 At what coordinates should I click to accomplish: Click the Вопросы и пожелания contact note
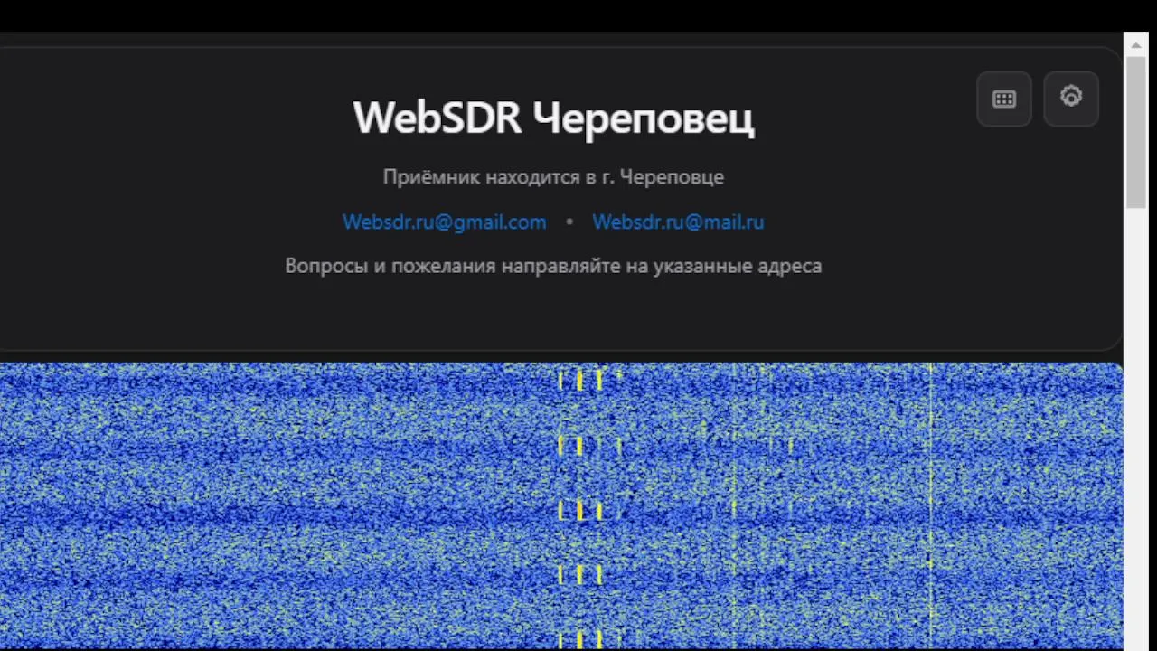[553, 266]
